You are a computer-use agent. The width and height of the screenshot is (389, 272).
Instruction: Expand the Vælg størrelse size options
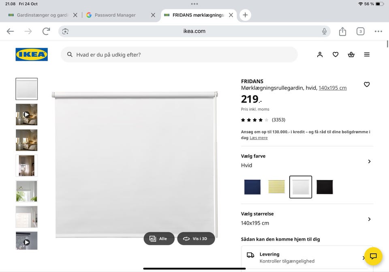pyautogui.click(x=369, y=219)
